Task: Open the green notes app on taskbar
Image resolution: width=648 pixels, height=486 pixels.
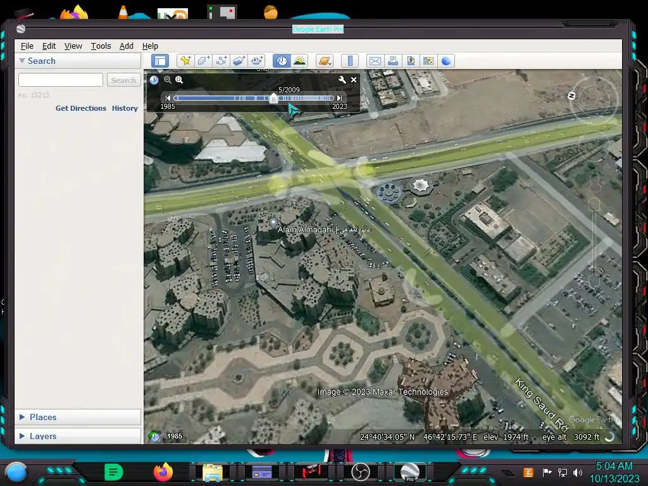Action: tap(114, 472)
